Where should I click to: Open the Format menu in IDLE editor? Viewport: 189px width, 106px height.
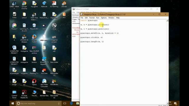[92, 18]
